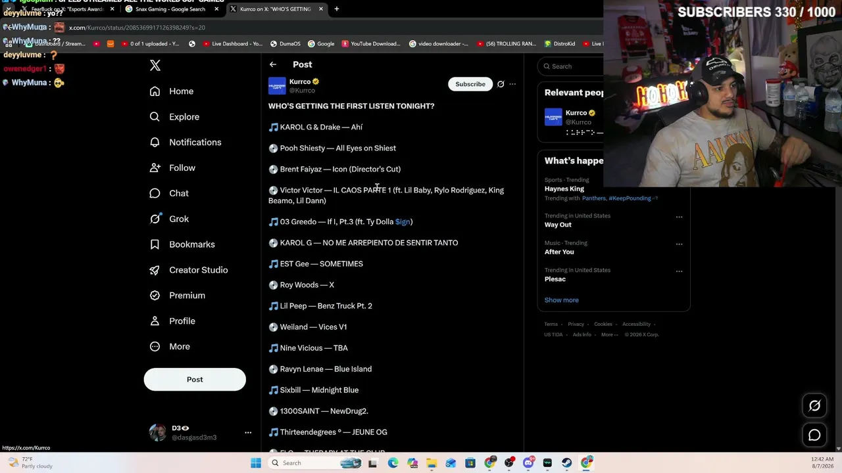Open the Live Dashboard bookmark
The width and height of the screenshot is (842, 473).
tap(232, 44)
